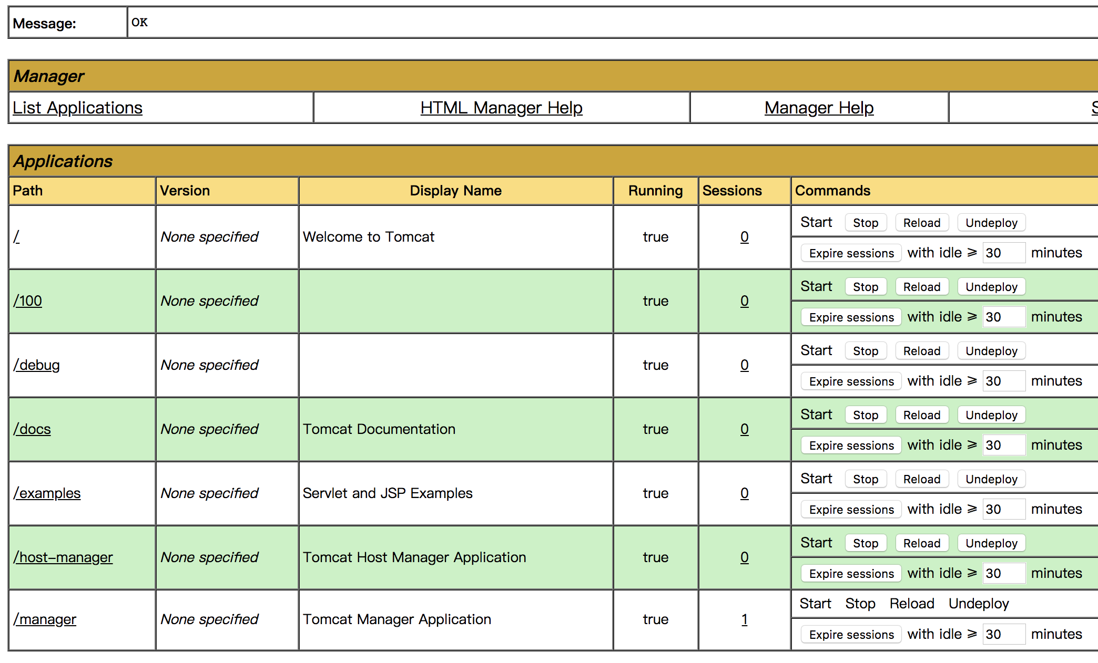1098x663 pixels.
Task: Undeploy the /host-manager application
Action: 991,543
